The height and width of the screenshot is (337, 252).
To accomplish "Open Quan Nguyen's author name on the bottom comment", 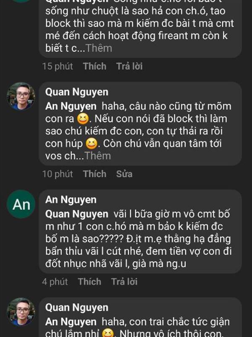I will (x=77, y=308).
